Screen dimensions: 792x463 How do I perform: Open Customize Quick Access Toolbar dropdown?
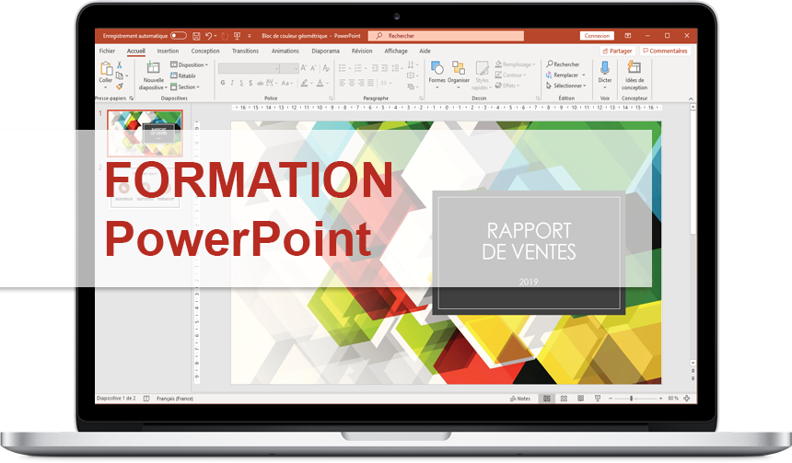click(x=250, y=36)
